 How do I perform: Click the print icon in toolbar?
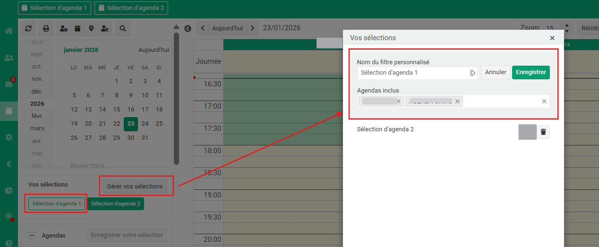pyautogui.click(x=46, y=29)
